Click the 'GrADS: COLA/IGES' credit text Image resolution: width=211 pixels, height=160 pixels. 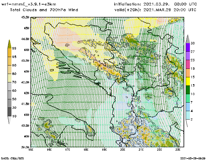(12, 158)
